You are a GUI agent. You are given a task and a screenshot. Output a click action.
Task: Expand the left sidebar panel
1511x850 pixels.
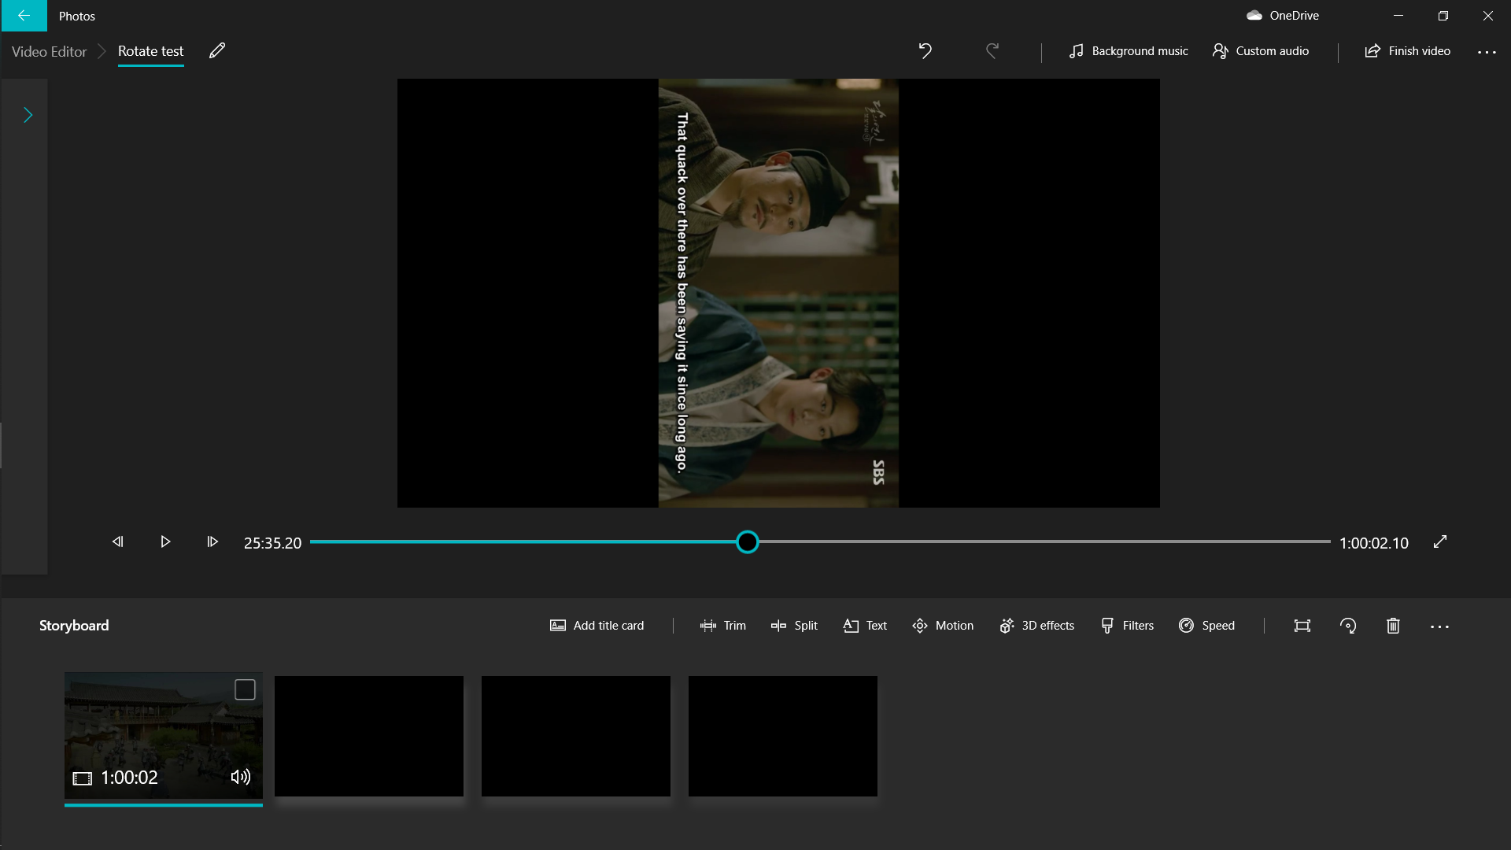[28, 114]
